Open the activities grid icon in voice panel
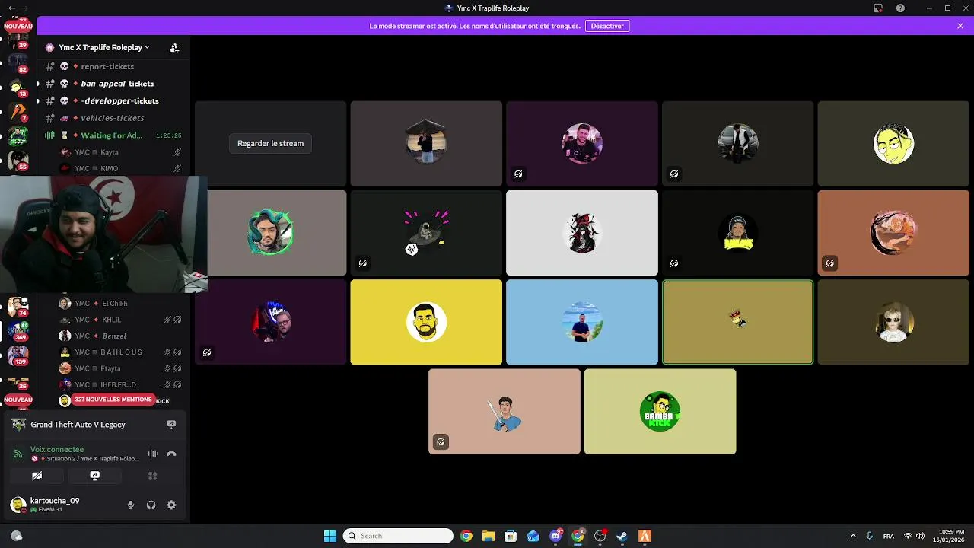The height and width of the screenshot is (548, 974). (152, 476)
